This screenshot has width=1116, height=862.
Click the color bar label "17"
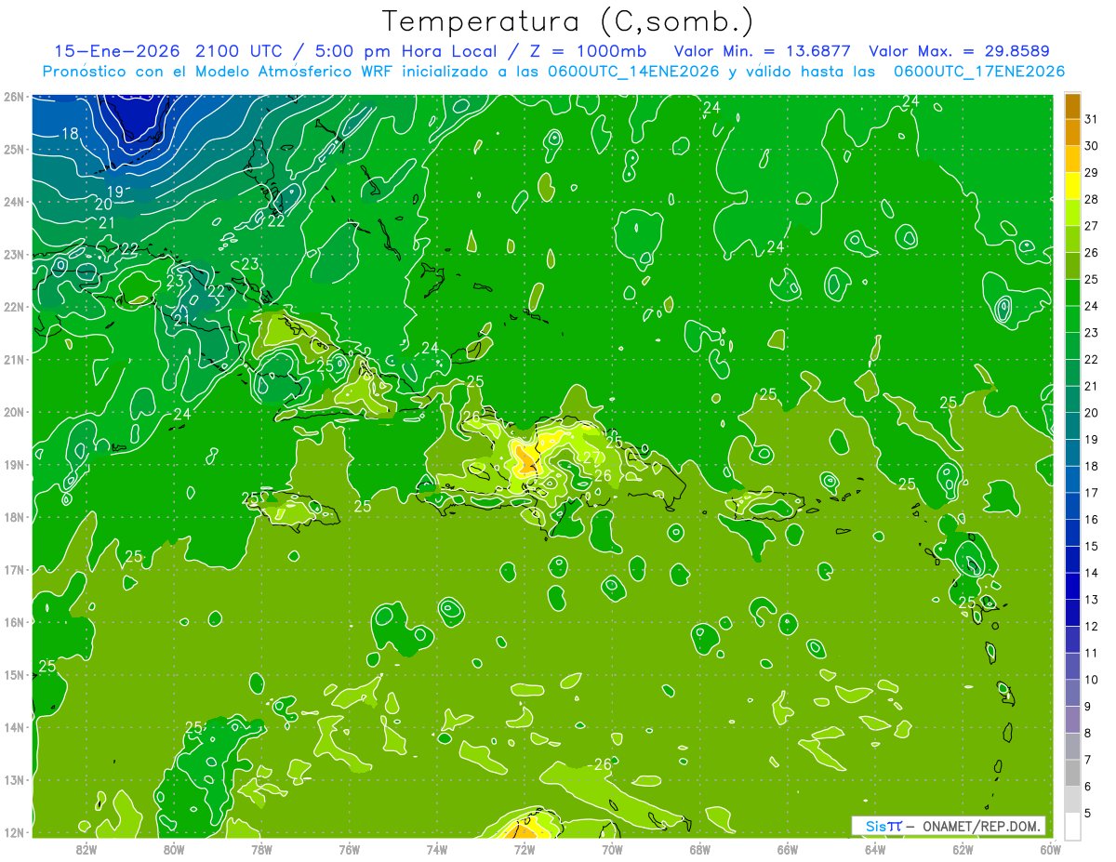pos(1091,493)
